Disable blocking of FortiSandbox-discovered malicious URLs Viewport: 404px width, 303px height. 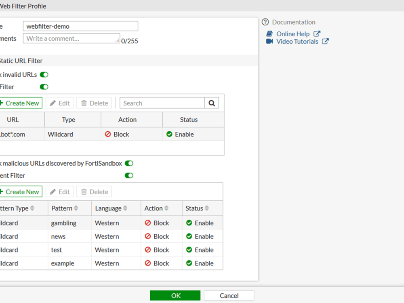coord(128,163)
